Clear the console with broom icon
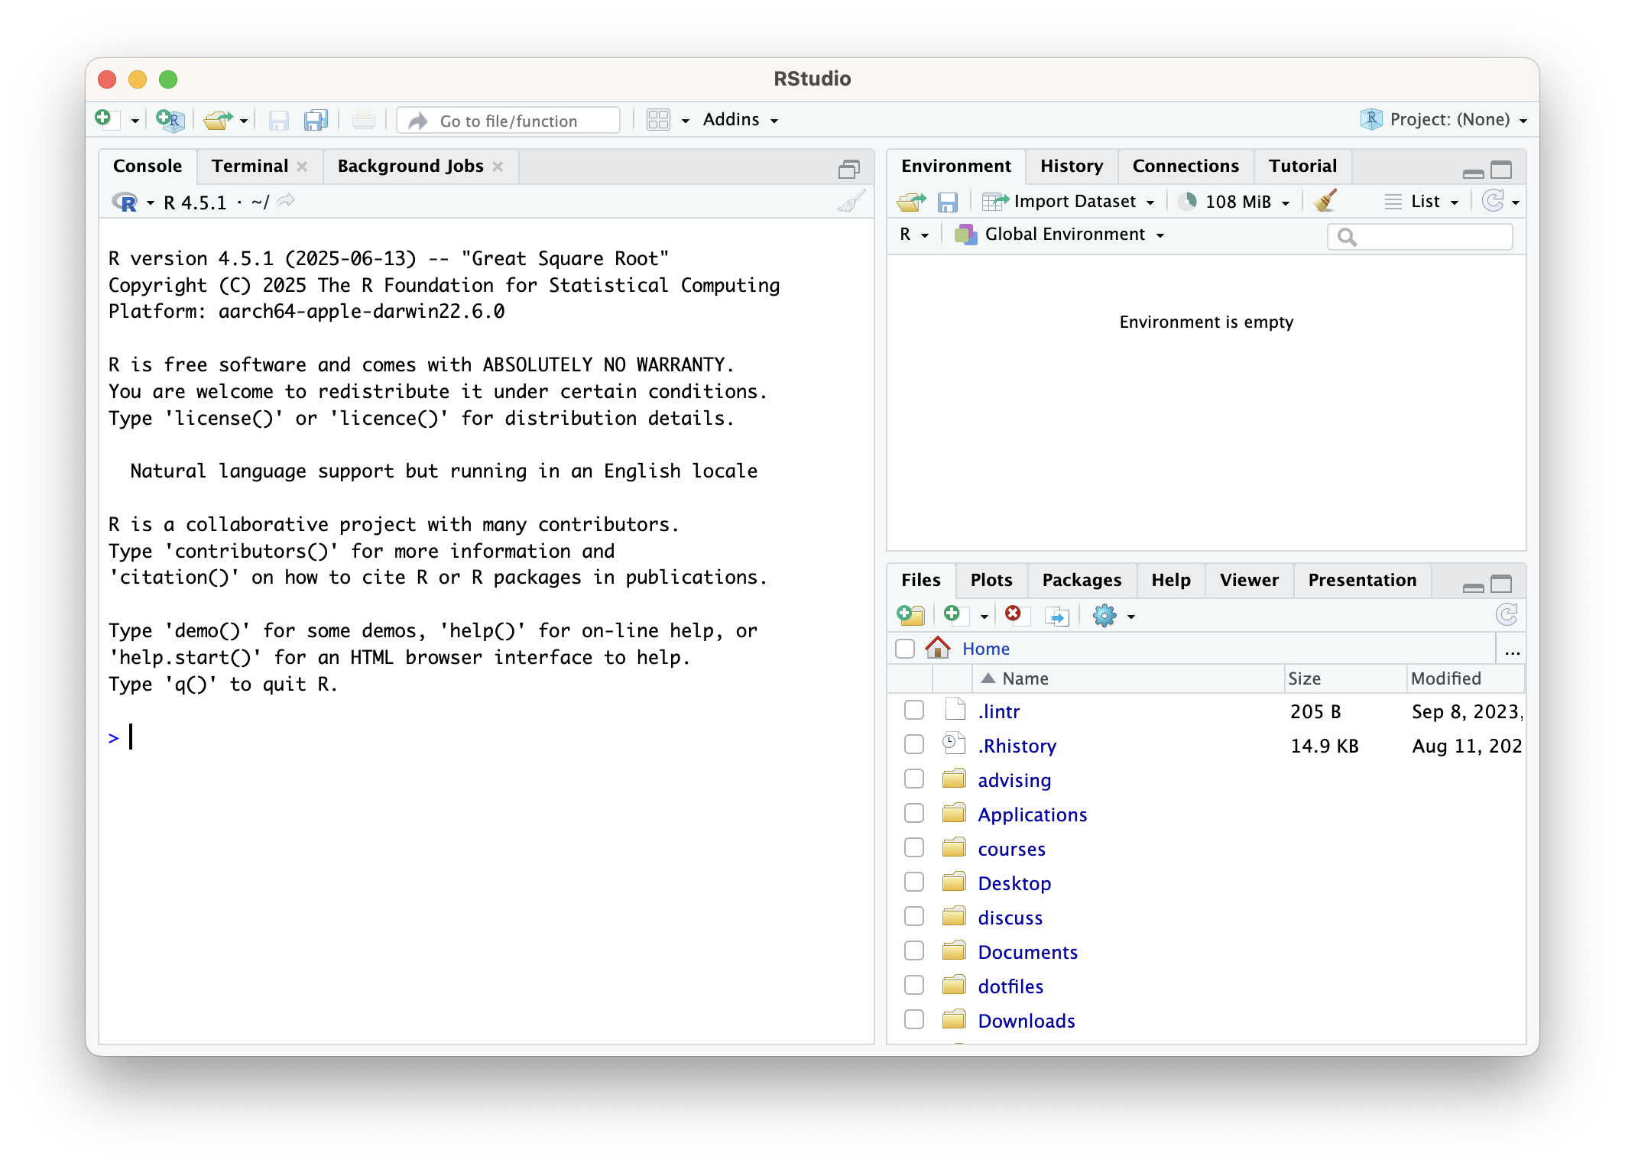 click(x=851, y=202)
